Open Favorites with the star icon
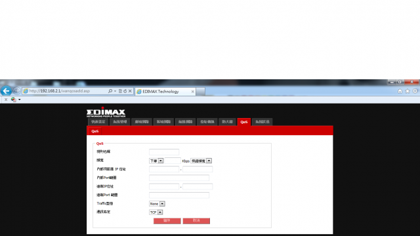Screen dimensions: 420x236 (408, 91)
